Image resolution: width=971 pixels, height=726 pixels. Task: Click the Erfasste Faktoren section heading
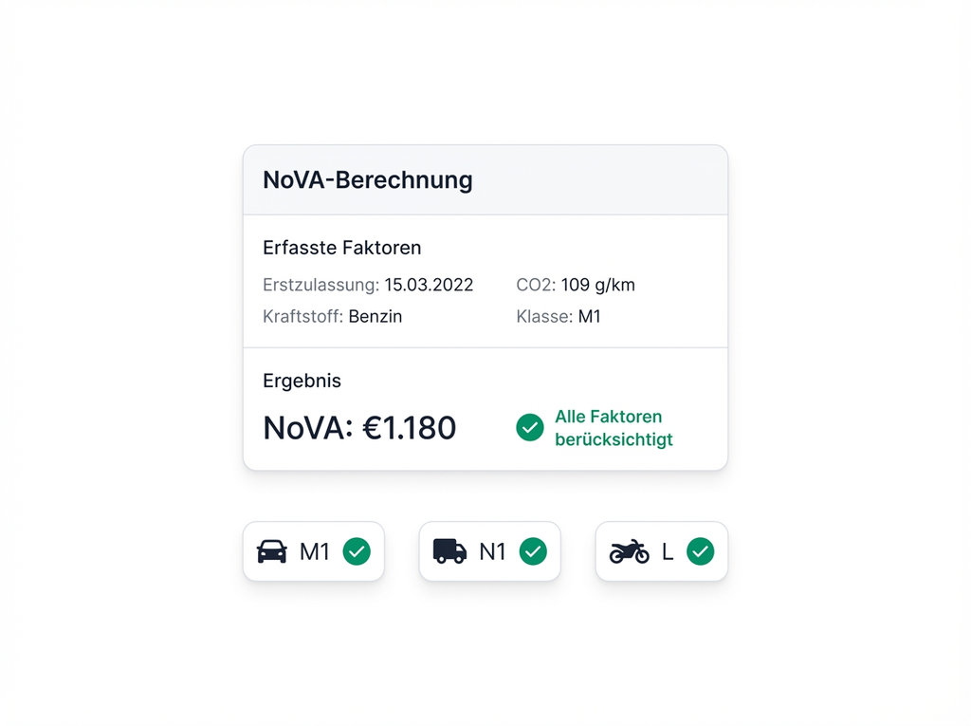click(341, 248)
